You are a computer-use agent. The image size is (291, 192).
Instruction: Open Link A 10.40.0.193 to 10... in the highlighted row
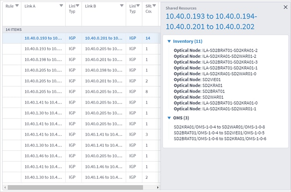click(43, 38)
